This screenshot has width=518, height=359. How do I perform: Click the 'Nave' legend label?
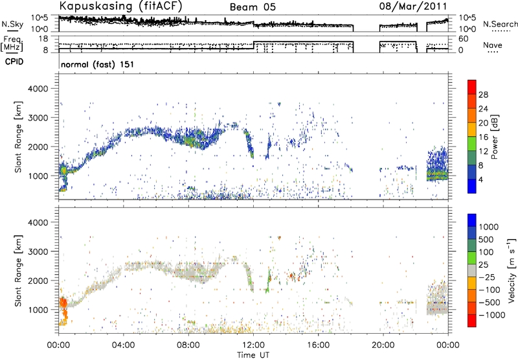[493, 45]
